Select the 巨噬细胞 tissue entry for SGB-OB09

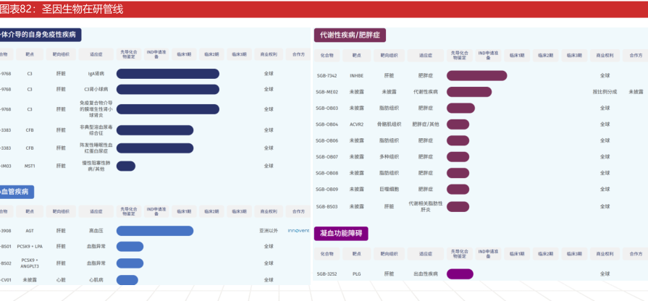[389, 189]
